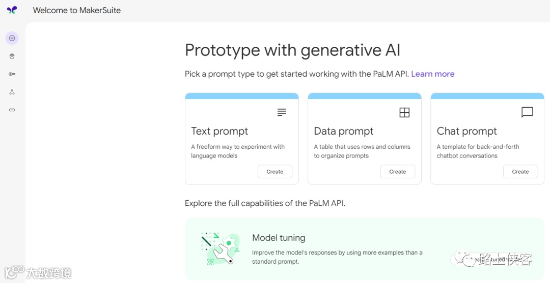Open the Model tuning heading
Image resolution: width=550 pixels, height=283 pixels.
279,238
